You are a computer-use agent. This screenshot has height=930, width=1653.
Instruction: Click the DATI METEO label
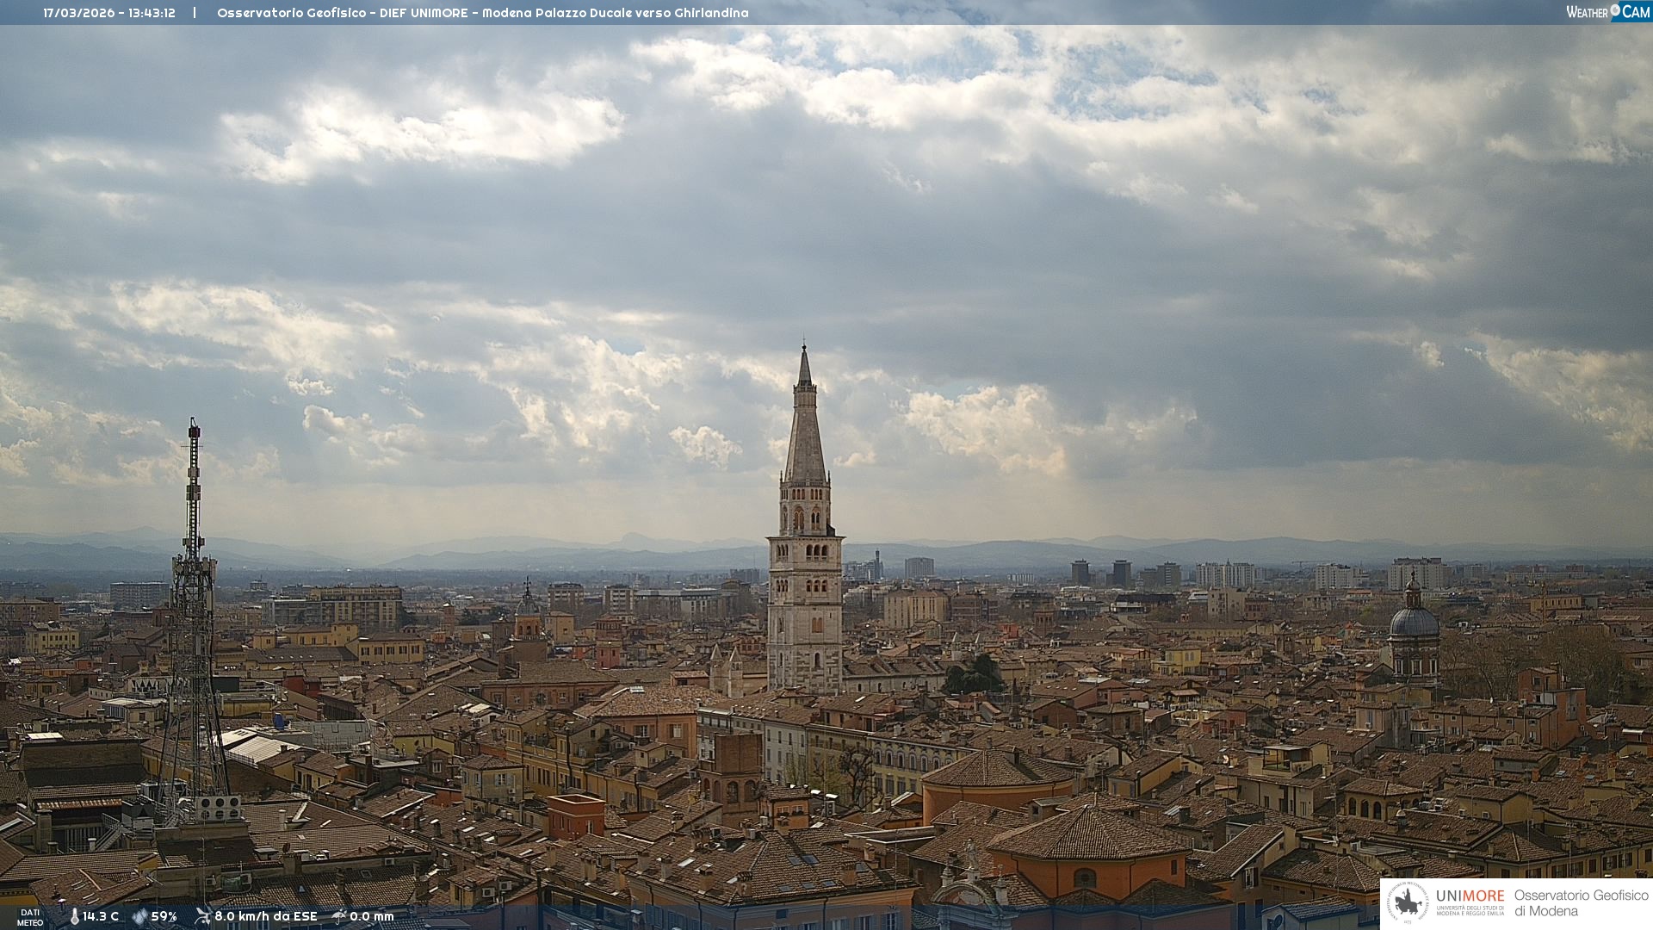30,917
